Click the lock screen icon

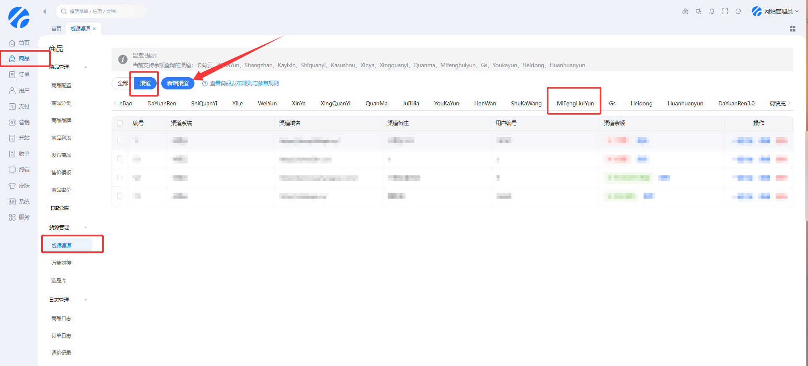[685, 11]
